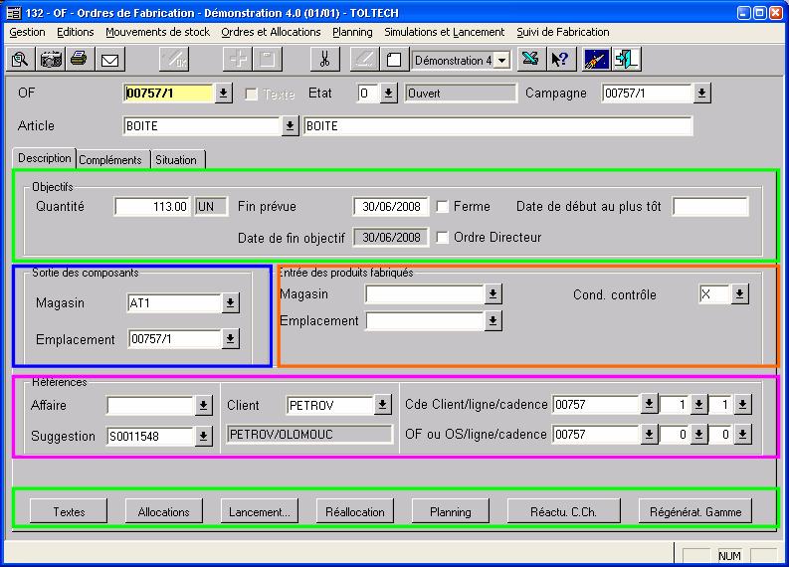
Task: Open the Démonstration 4 dropdown
Action: coord(502,61)
